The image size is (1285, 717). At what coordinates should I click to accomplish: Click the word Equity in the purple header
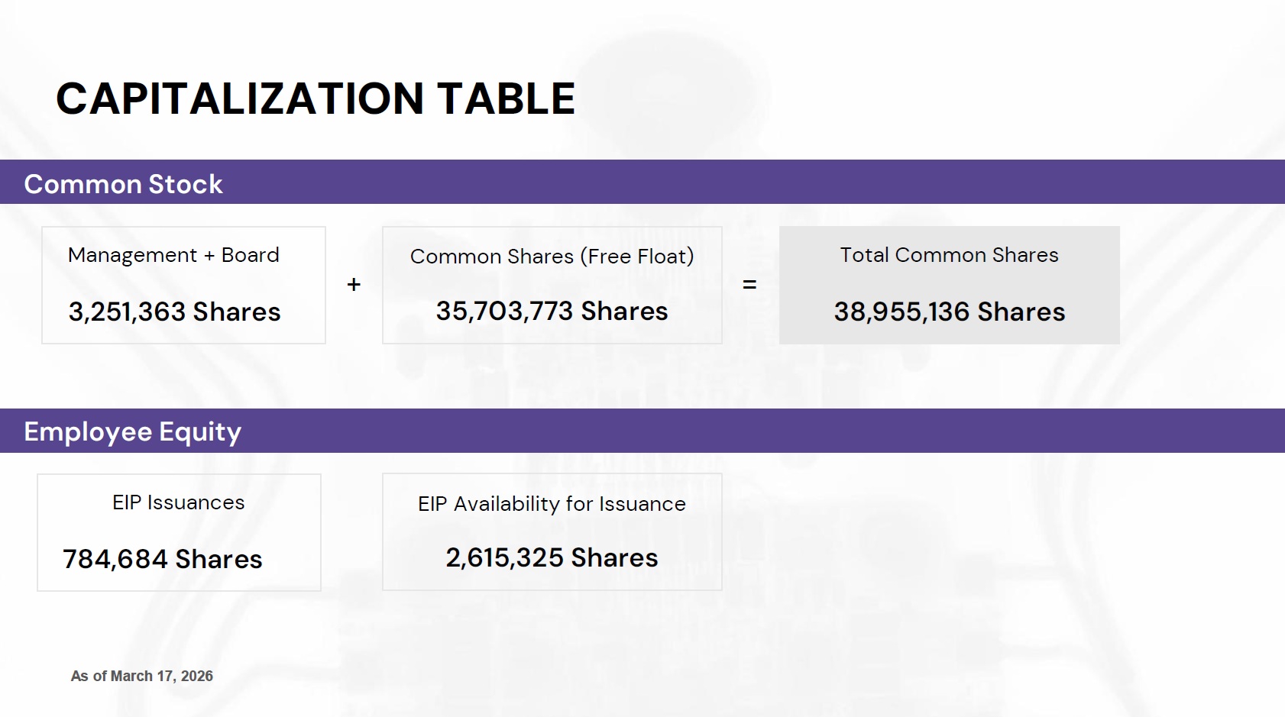(200, 432)
